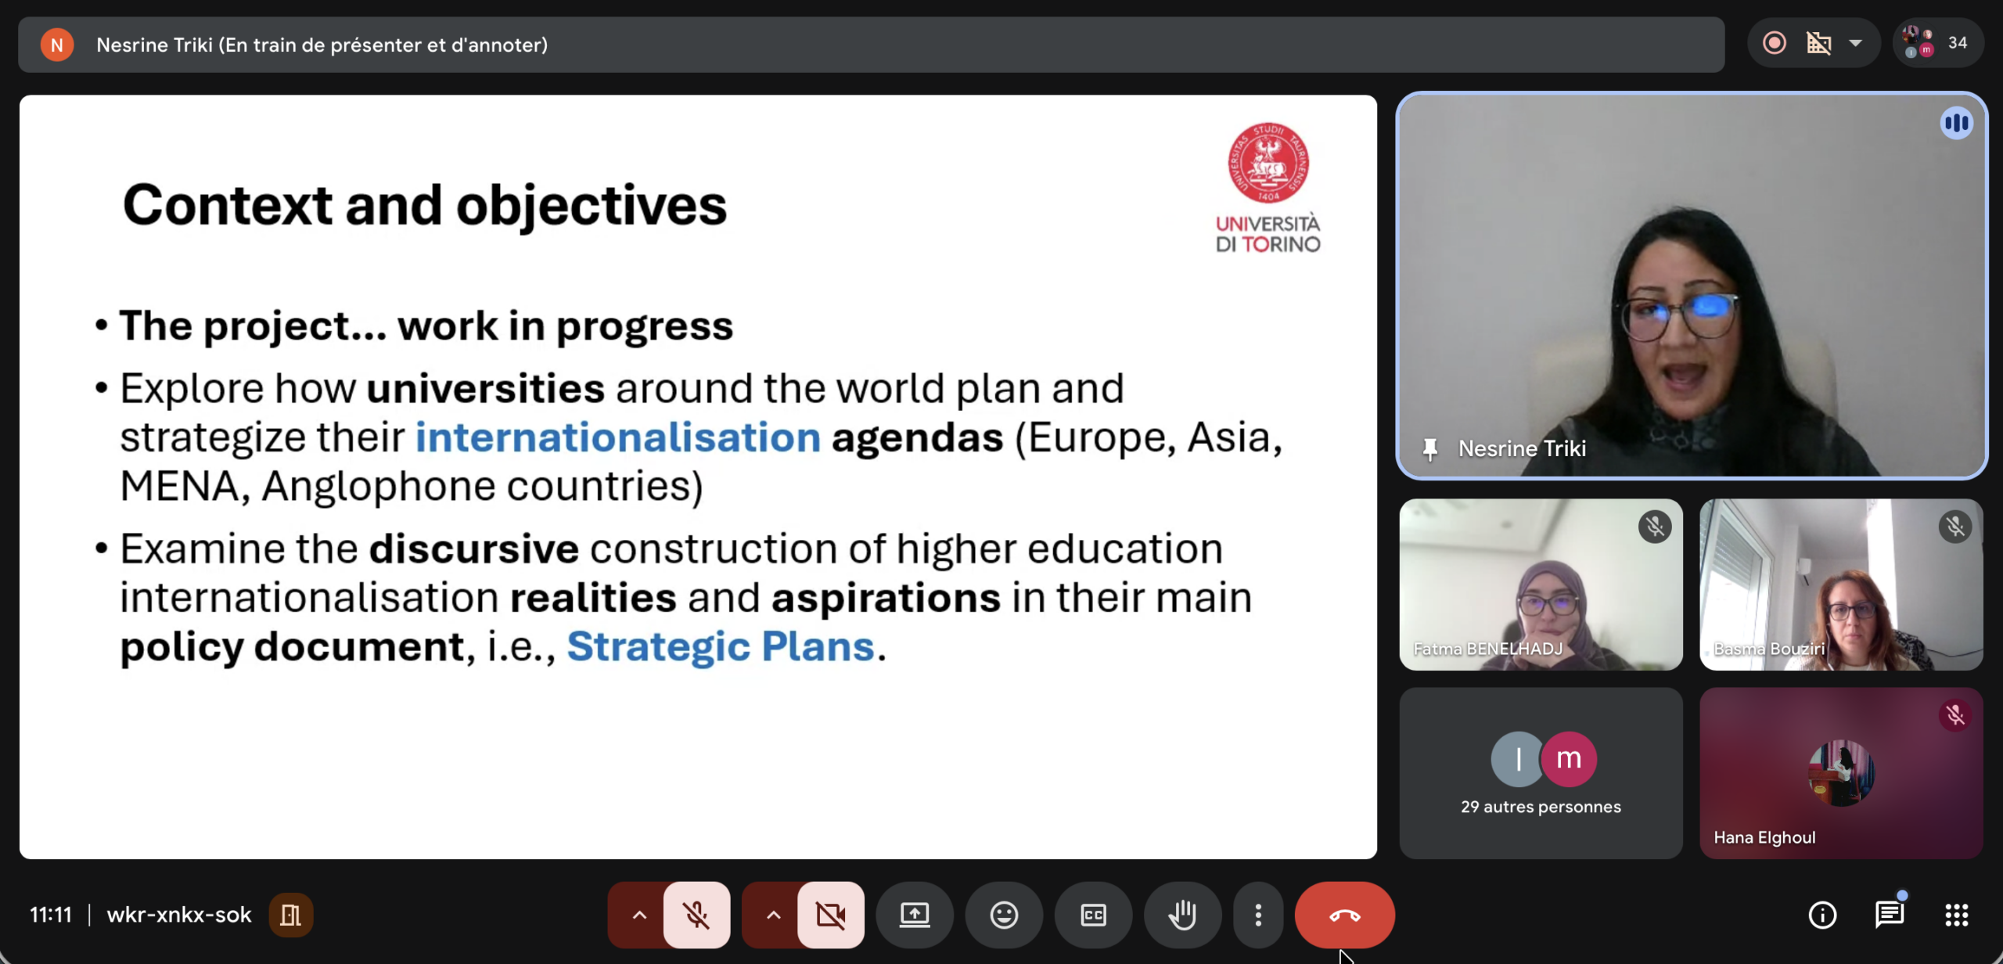Select Hana Elghoul's participant tile

(1840, 773)
